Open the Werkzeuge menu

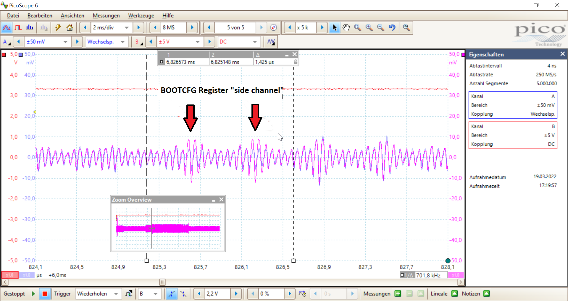(x=141, y=16)
